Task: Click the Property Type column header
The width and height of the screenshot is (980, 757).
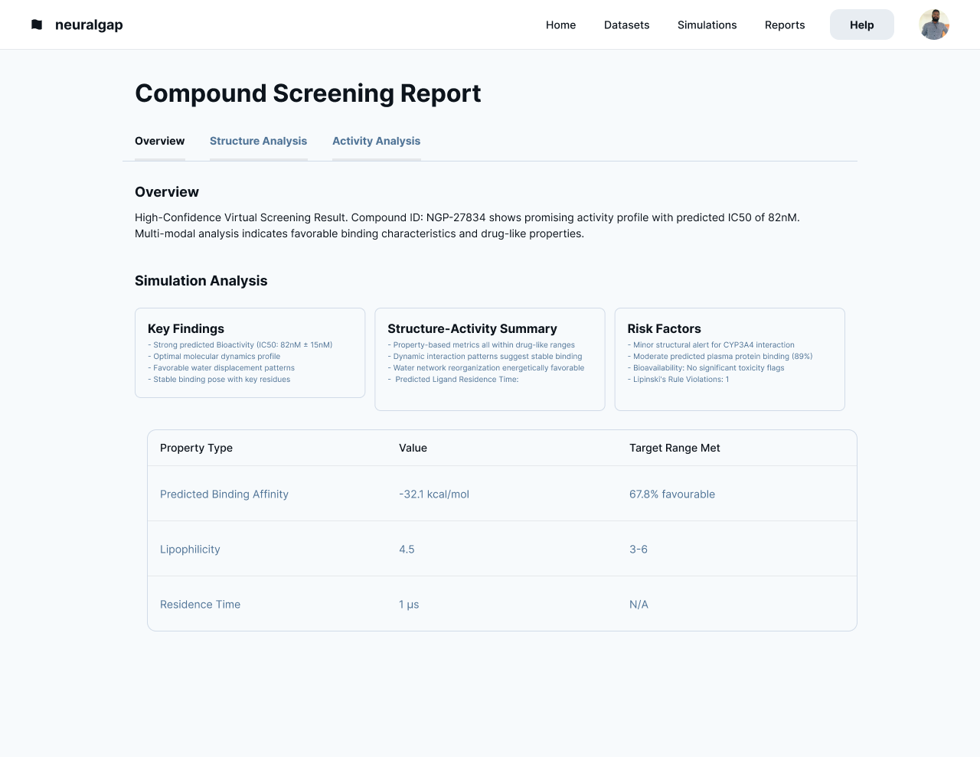Action: coord(196,448)
